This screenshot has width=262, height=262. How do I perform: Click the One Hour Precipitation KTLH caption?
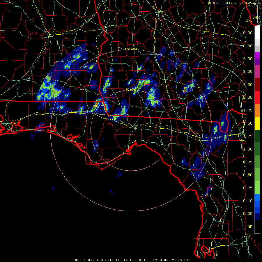point(132,260)
